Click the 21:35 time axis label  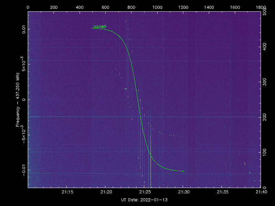[x=223, y=192]
